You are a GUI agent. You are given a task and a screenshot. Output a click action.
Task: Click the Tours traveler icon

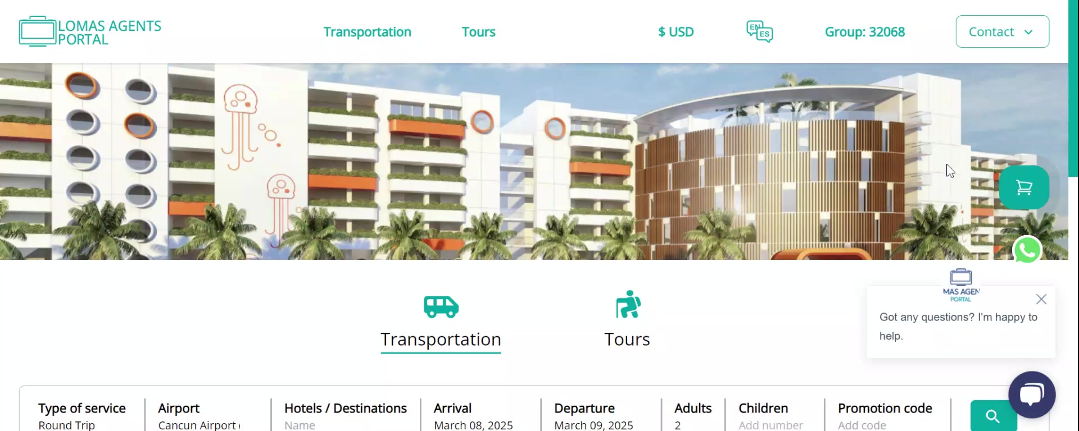pos(628,304)
